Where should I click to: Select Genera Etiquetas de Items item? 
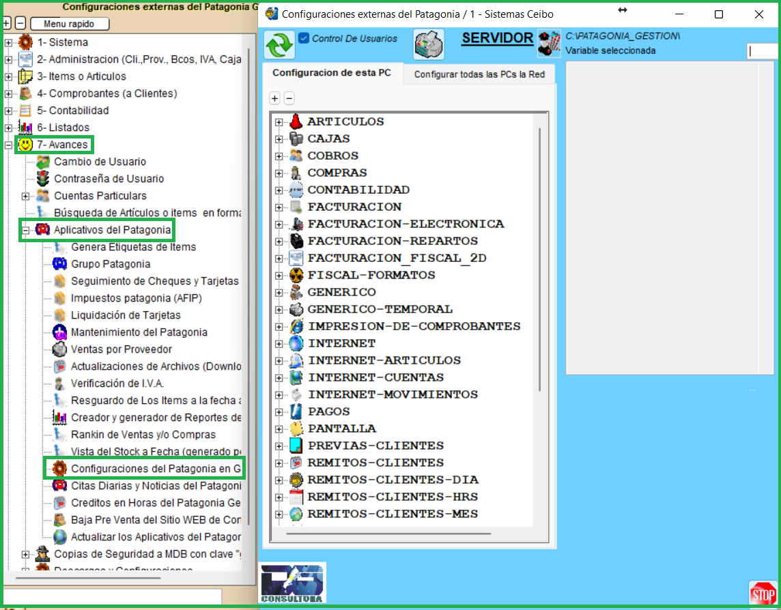(x=134, y=246)
